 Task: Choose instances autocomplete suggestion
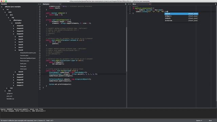pos(181,20)
